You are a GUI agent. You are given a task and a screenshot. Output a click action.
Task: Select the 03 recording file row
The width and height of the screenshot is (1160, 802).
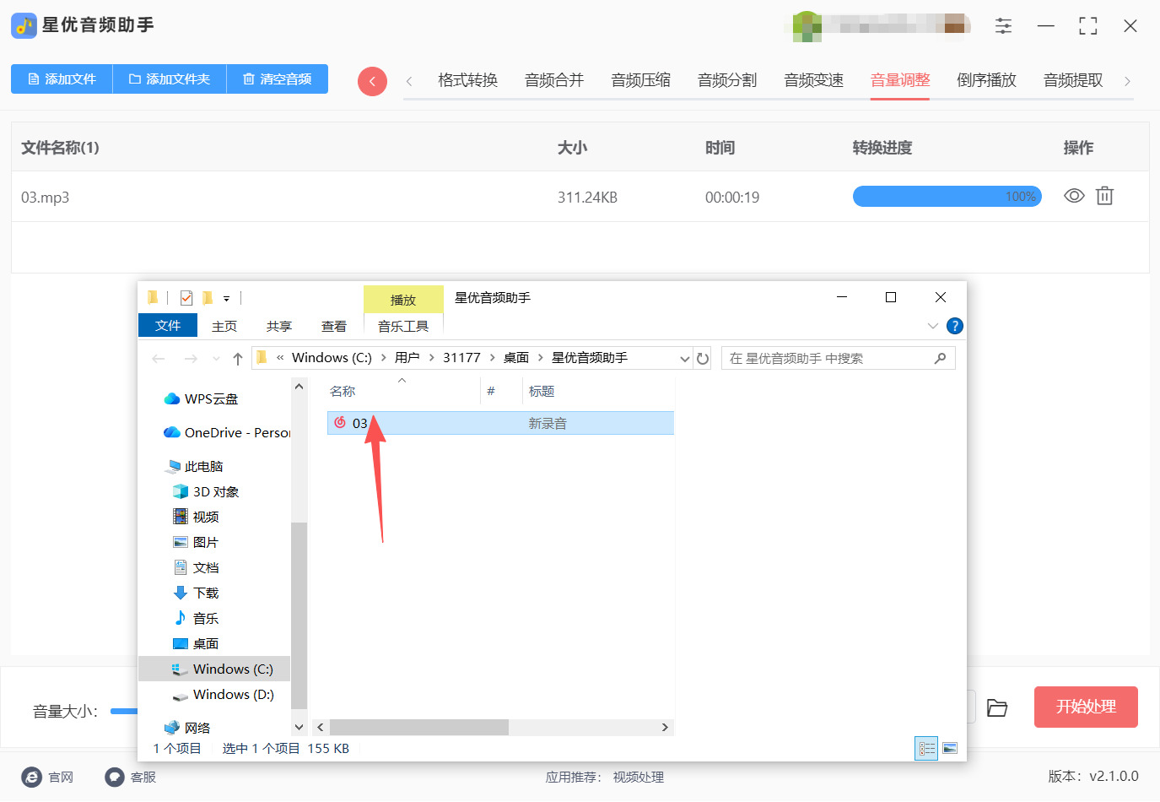[422, 423]
